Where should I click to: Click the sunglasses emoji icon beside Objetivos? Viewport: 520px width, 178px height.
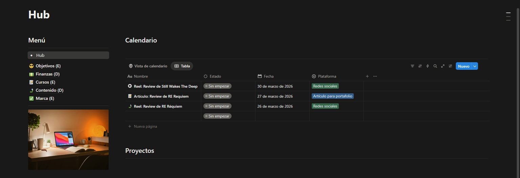click(31, 66)
